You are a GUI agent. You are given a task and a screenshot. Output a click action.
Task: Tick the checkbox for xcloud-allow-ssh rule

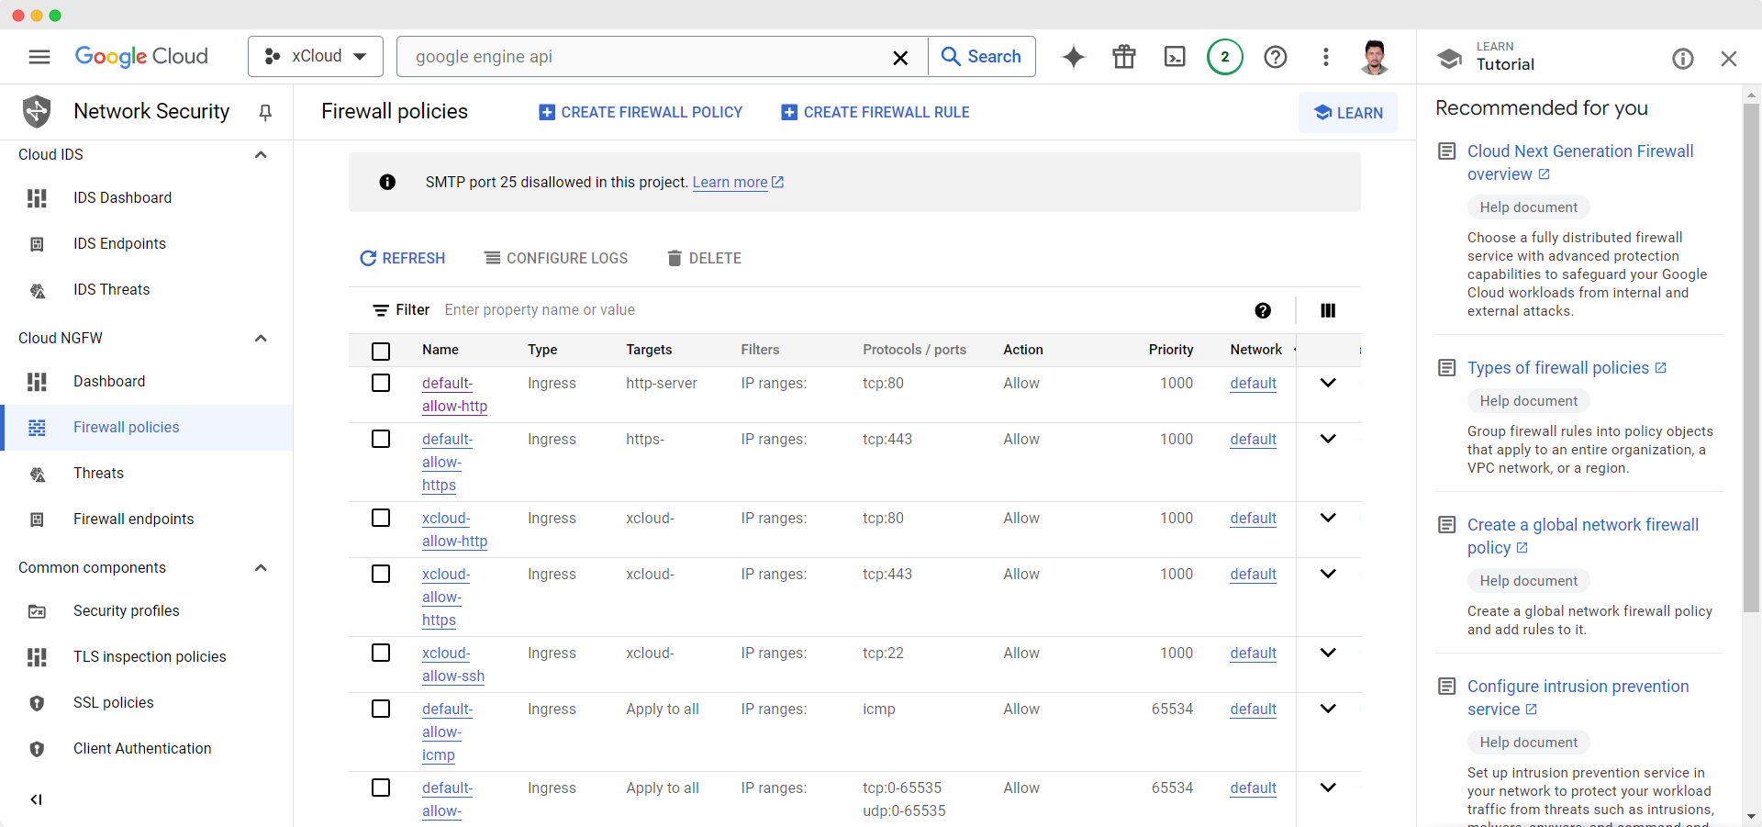point(381,653)
